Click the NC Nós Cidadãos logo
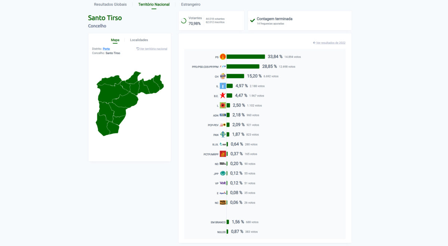 point(223,202)
